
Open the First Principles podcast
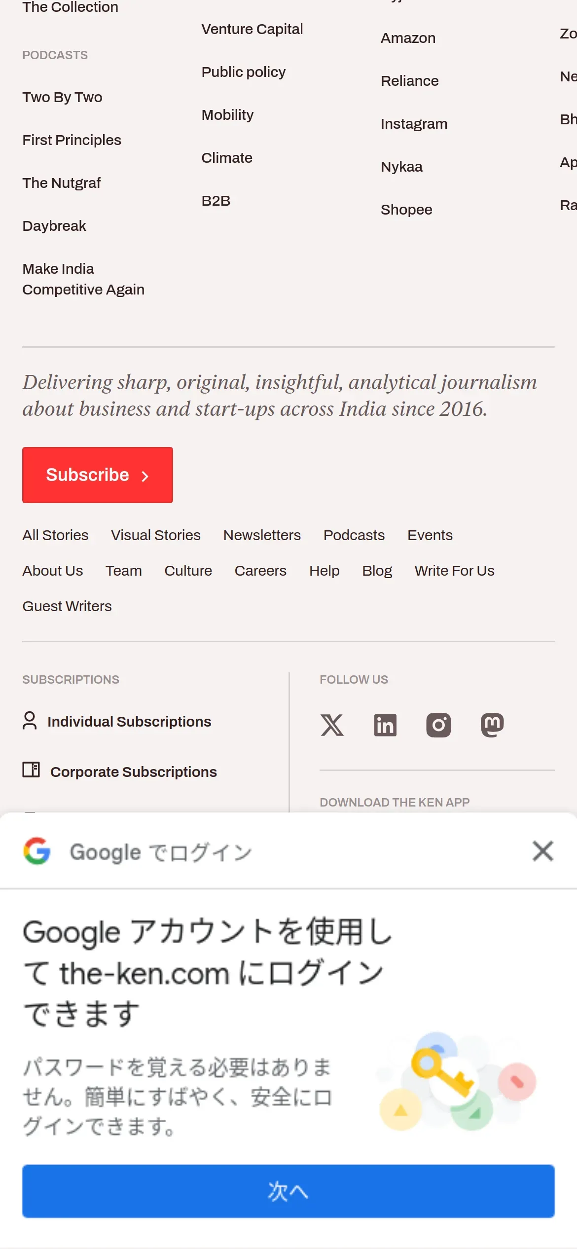[x=72, y=140]
